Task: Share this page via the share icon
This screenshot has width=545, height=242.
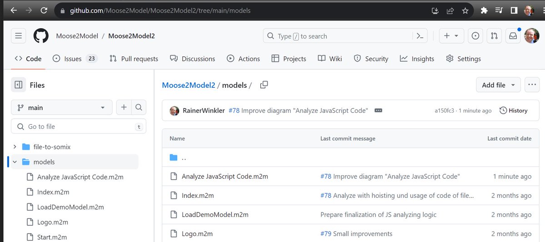Action: pos(450,10)
